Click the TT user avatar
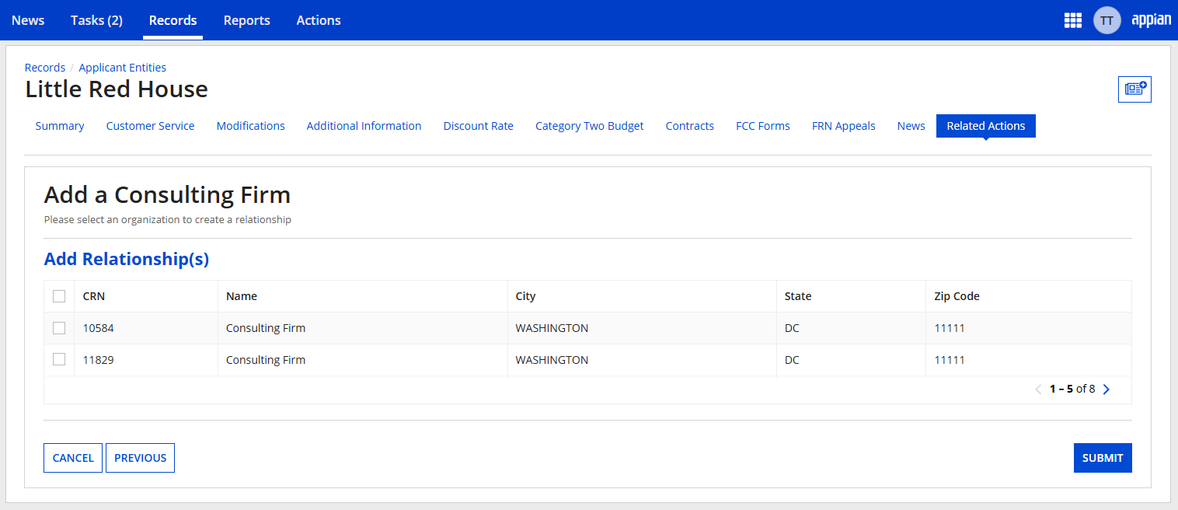The height and width of the screenshot is (510, 1178). point(1107,20)
